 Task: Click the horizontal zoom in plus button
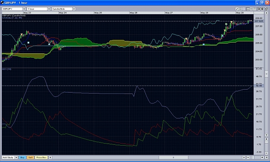point(262,157)
